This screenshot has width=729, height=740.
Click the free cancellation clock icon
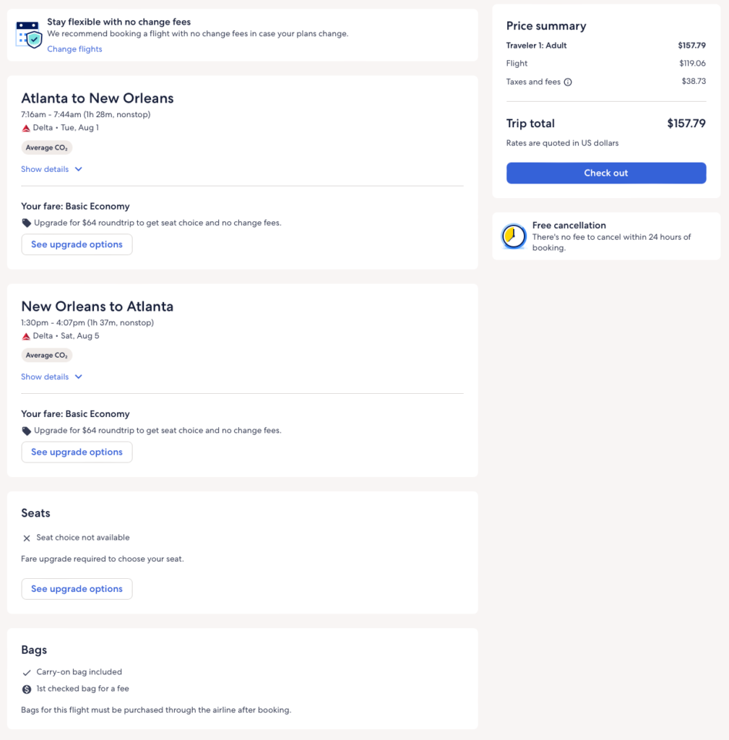(514, 236)
